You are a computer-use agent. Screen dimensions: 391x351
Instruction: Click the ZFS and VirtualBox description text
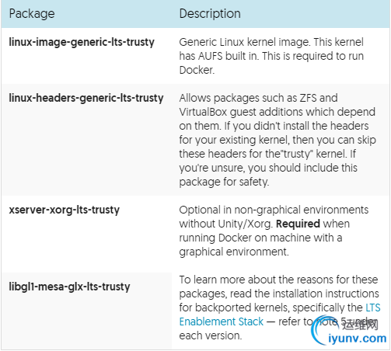(x=278, y=140)
